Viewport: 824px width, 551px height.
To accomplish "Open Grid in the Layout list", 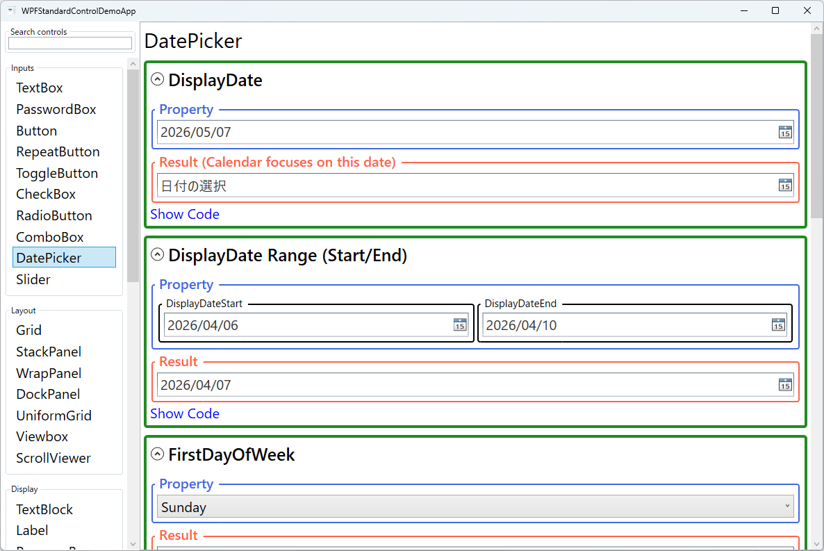I will coord(64,330).
